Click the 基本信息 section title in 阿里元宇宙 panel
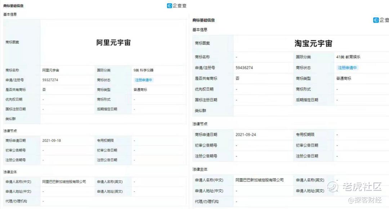Screen dimensions: 389x209 tap(10, 14)
